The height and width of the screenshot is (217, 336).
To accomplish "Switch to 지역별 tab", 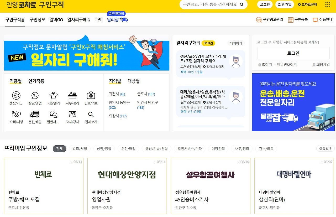I will (115, 81).
